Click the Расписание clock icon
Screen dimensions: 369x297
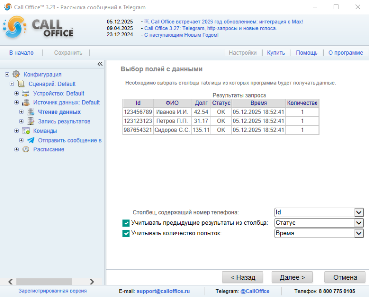[x=26, y=149]
